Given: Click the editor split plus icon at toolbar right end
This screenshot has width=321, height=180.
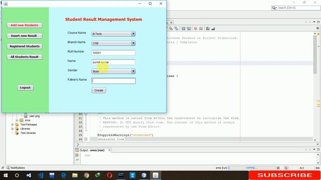Looking at the screenshot, I should pyautogui.click(x=317, y=28).
